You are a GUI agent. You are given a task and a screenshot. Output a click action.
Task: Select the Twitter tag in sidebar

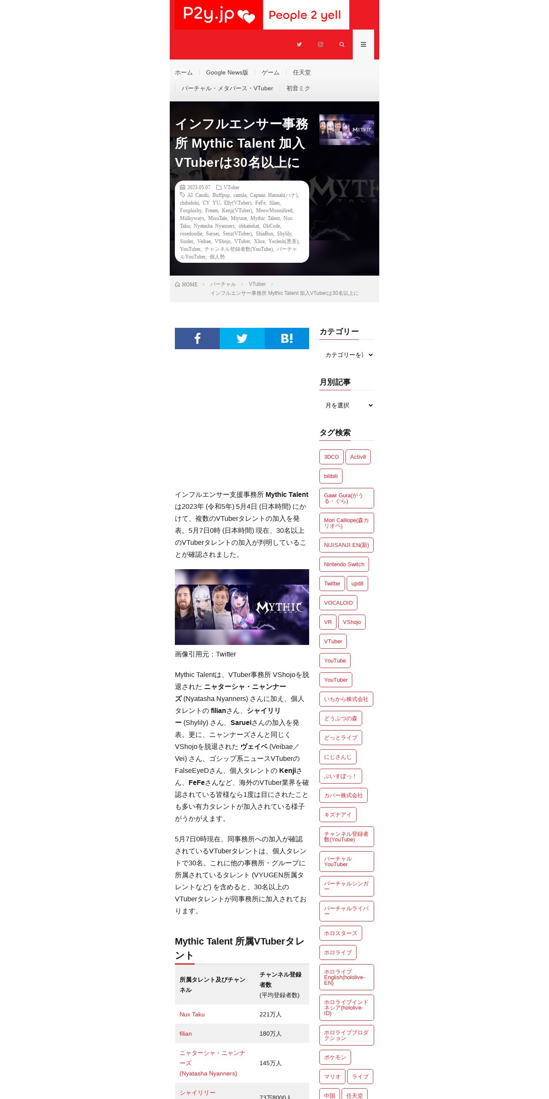click(332, 584)
